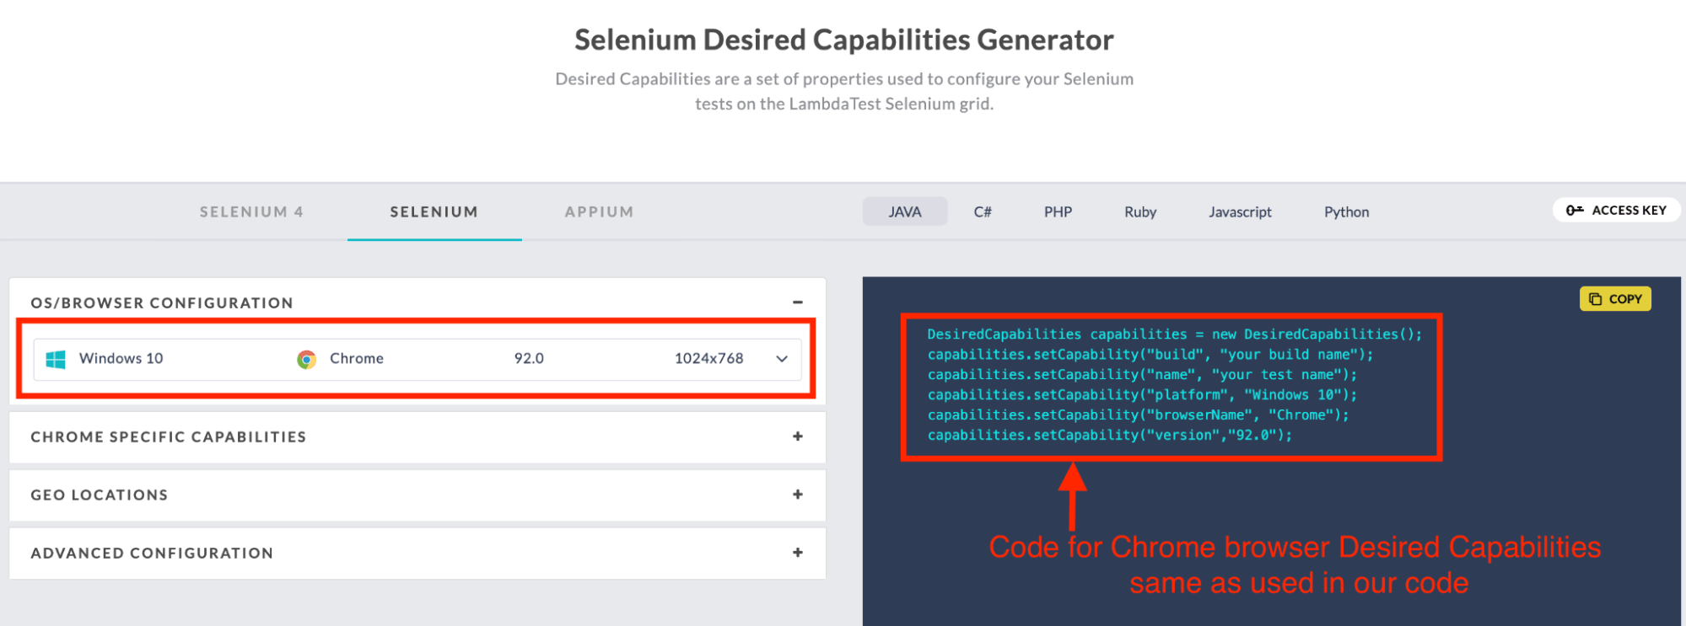
Task: Click the key icon in Access Key
Action: [1575, 210]
